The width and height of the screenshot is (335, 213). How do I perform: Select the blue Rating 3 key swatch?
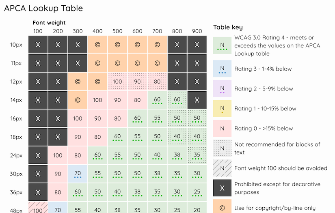click(x=222, y=69)
